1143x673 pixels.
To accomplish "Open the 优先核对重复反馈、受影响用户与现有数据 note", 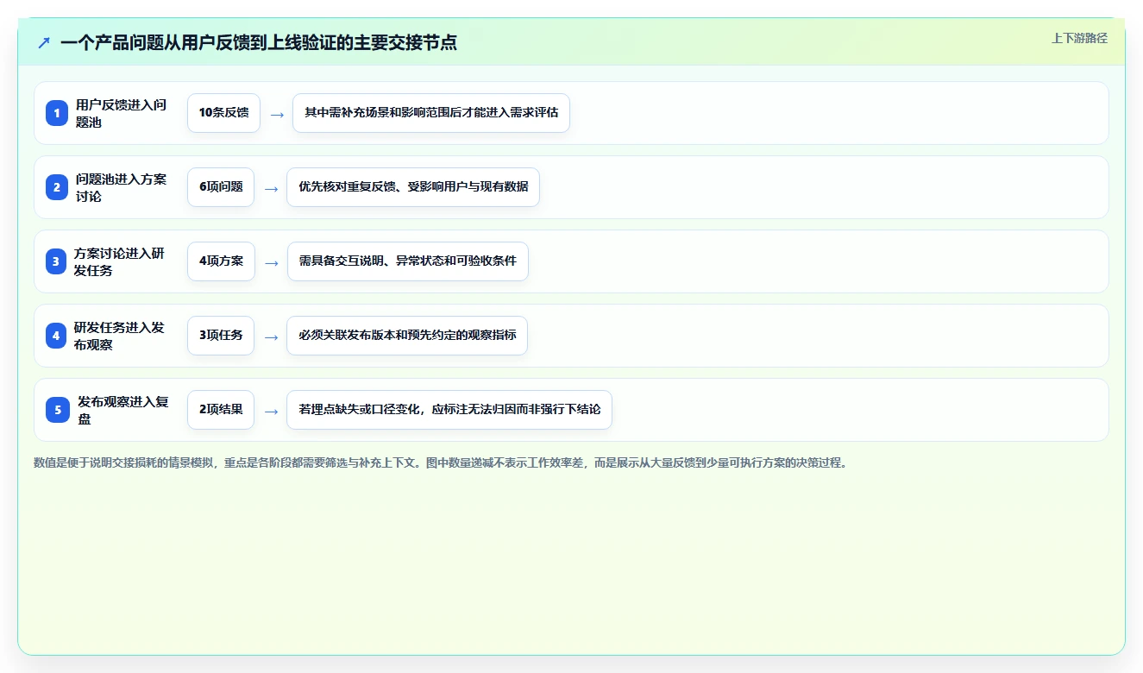I will click(x=413, y=187).
